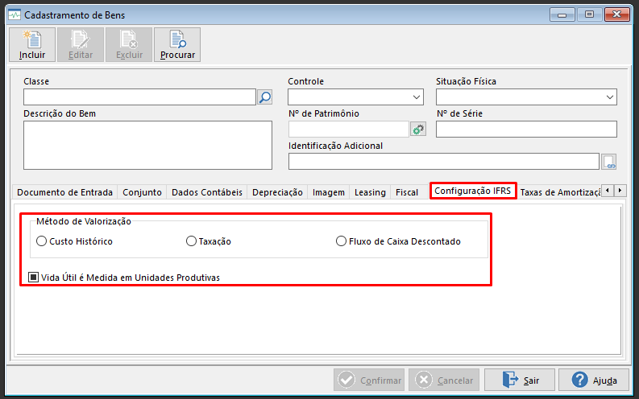
Task: Minimize the Cadastramento de Bens window
Action: click(x=562, y=14)
